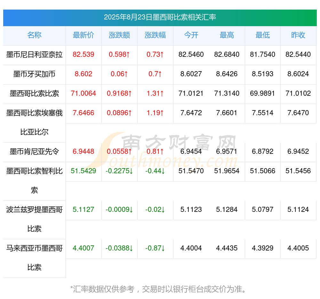Click the latest price 5.1127
The image size is (320, 299).
pos(84,209)
